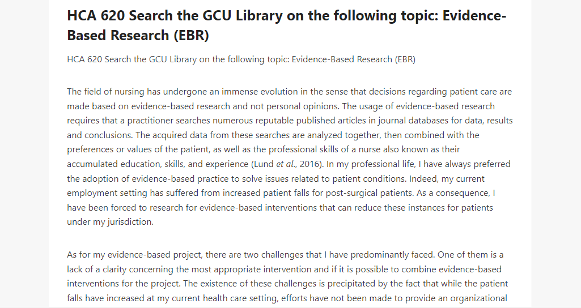The height and width of the screenshot is (308, 581).
Task: Click the HCA 620 subtitle line below heading
Action: (x=241, y=59)
